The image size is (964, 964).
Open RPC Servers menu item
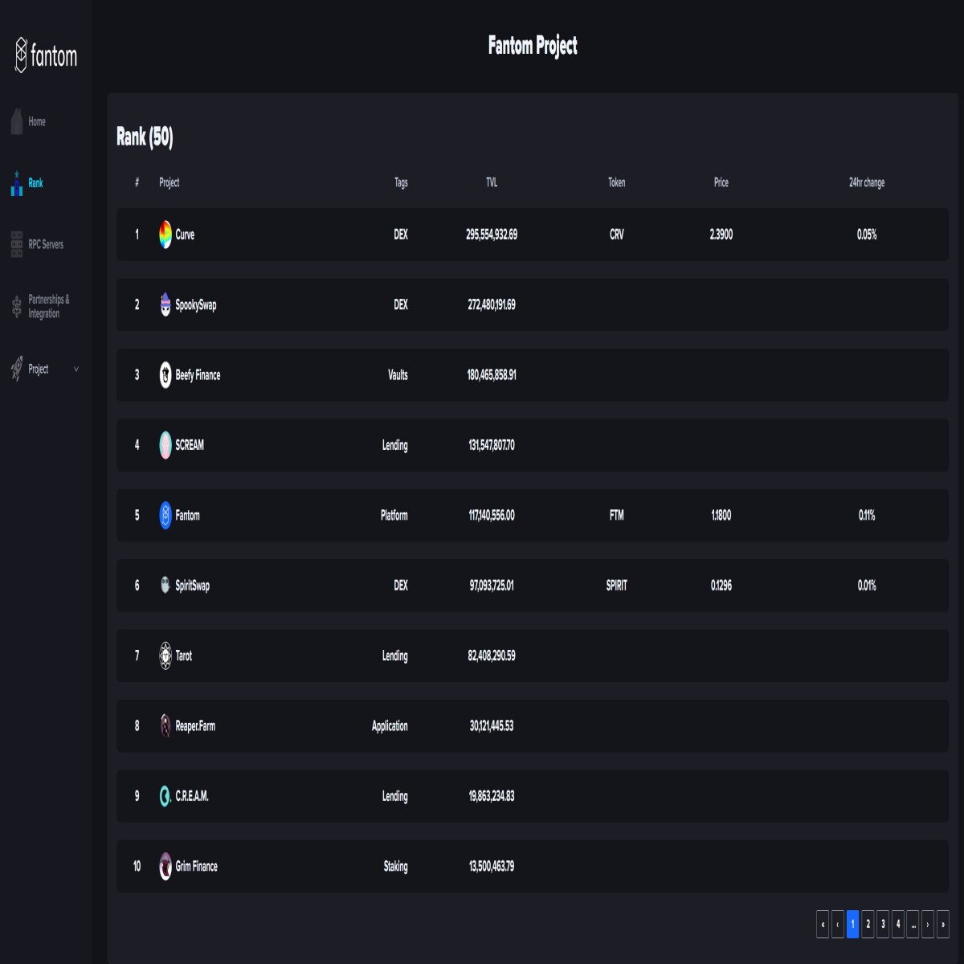46,244
